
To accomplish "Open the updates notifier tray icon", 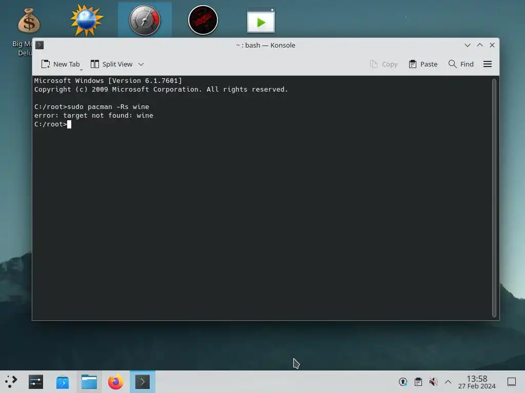I will coord(403,382).
